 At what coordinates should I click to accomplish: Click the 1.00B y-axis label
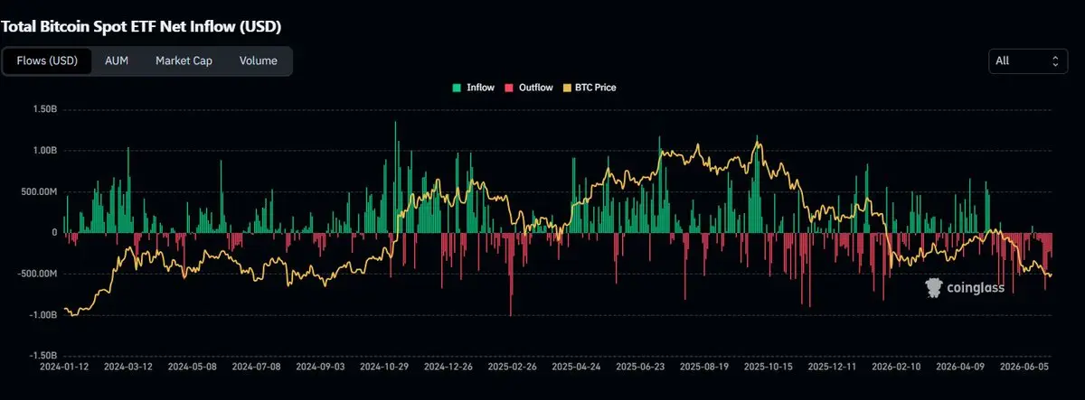point(44,150)
